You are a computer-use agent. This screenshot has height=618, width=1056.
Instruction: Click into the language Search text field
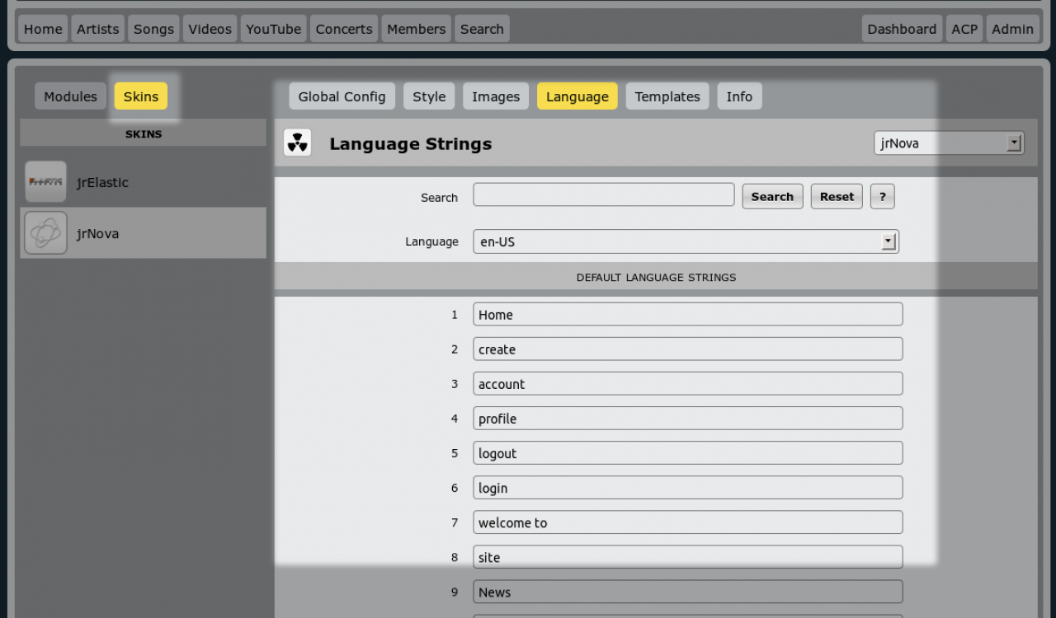click(603, 195)
